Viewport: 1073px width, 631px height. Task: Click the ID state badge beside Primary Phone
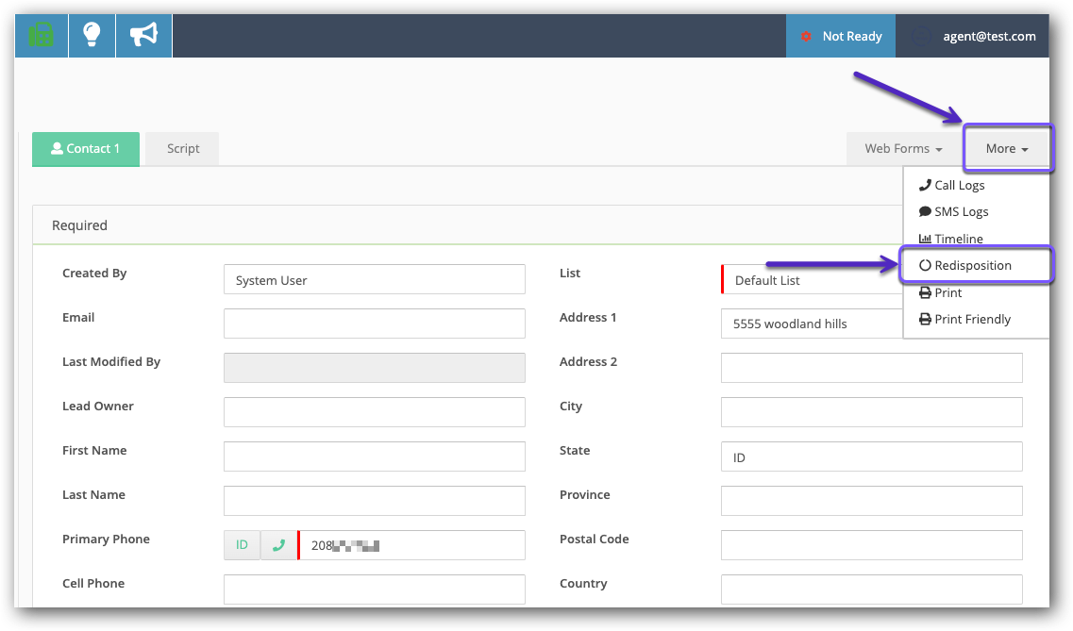[242, 545]
